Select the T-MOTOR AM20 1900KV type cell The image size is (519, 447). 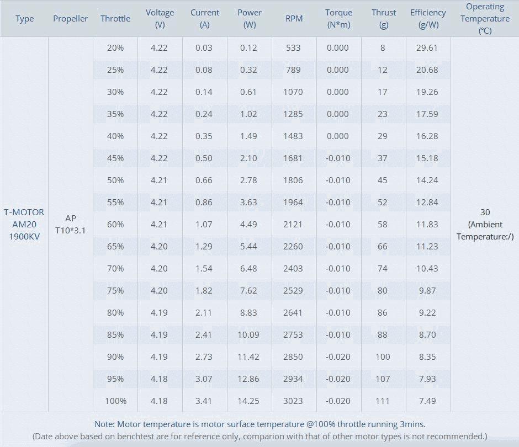[24, 224]
